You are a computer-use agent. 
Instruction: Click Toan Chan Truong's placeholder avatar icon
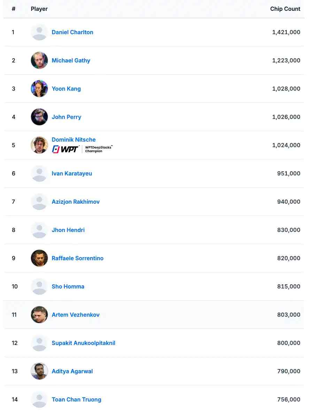[39, 399]
